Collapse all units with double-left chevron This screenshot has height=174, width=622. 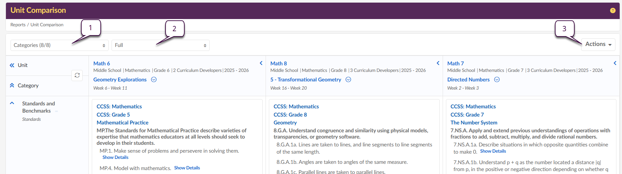click(x=12, y=65)
